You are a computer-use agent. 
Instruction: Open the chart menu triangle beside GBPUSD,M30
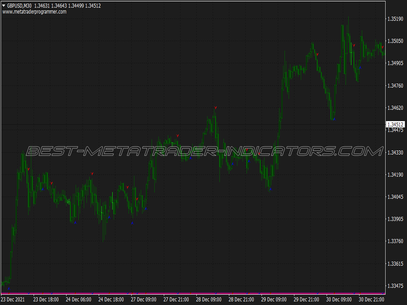[x=4, y=5]
